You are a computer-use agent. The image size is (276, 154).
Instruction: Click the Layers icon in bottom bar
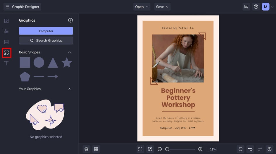click(x=86, y=149)
